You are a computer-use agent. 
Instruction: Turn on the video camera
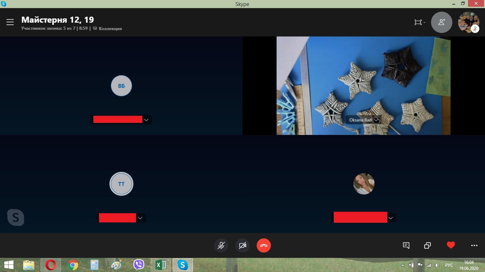pos(243,245)
